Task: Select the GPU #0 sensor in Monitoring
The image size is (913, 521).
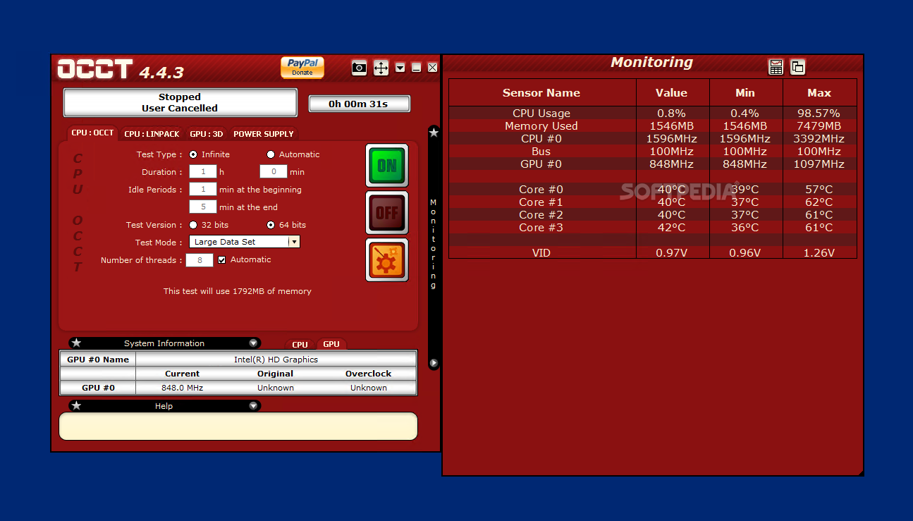Action: 653,164
